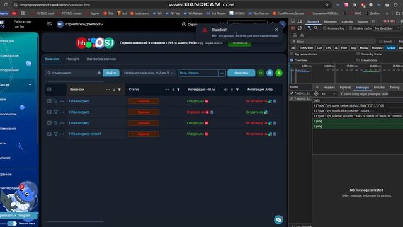
Task: Open the three-dots menu of the first vacancy row
Action: (62, 101)
